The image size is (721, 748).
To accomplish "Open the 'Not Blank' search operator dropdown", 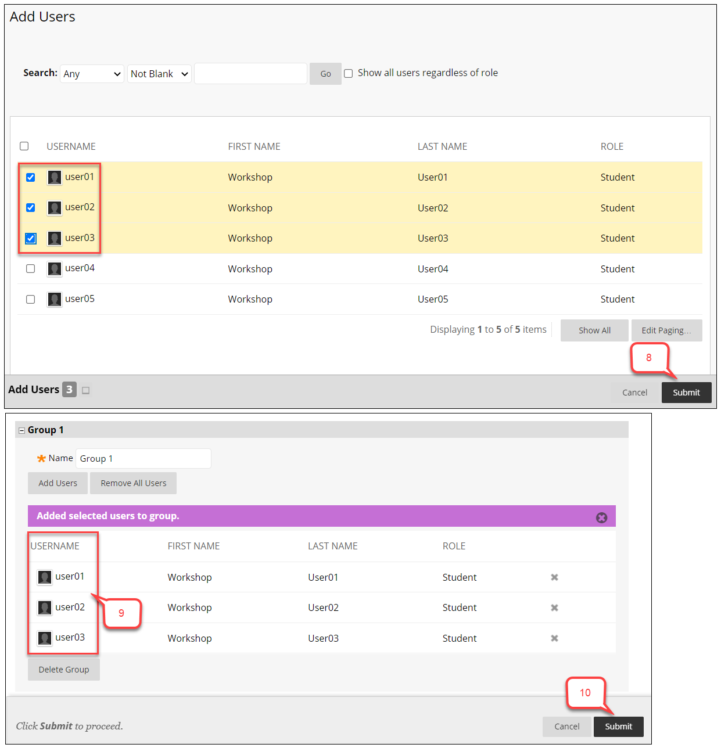I will coord(159,74).
